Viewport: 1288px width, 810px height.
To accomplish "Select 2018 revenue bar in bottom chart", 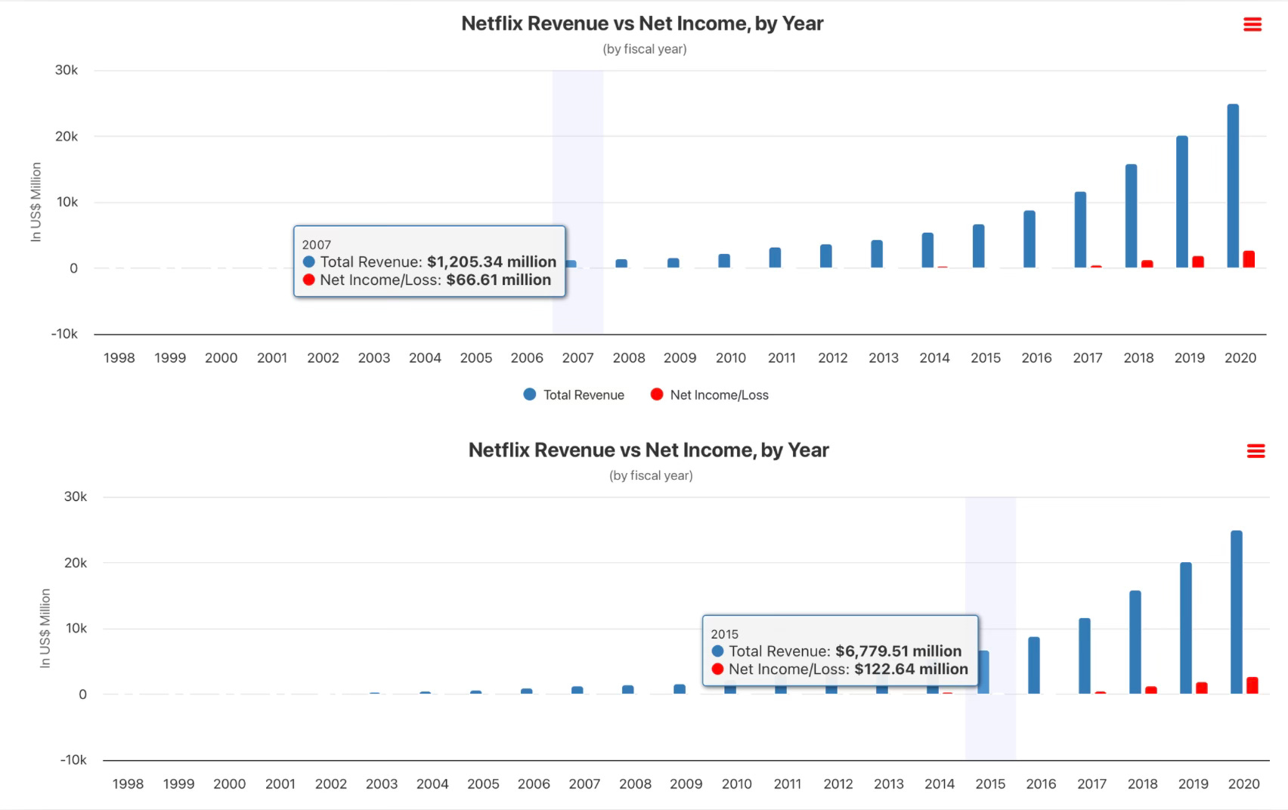I will pyautogui.click(x=1135, y=642).
